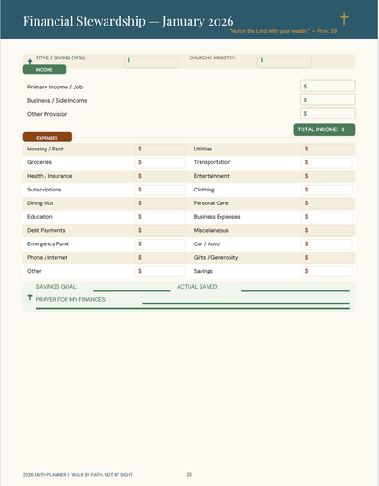Viewport: 379px width, 486px height.
Task: Click the "ACTUAL SAVED:" label
Action: point(197,287)
